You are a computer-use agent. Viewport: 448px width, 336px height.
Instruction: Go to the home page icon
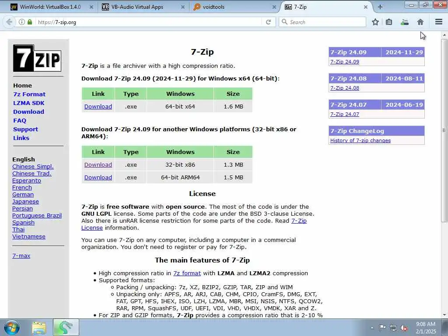(420, 22)
